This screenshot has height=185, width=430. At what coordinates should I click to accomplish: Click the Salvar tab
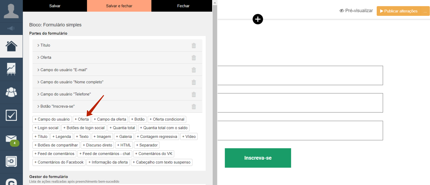(55, 6)
